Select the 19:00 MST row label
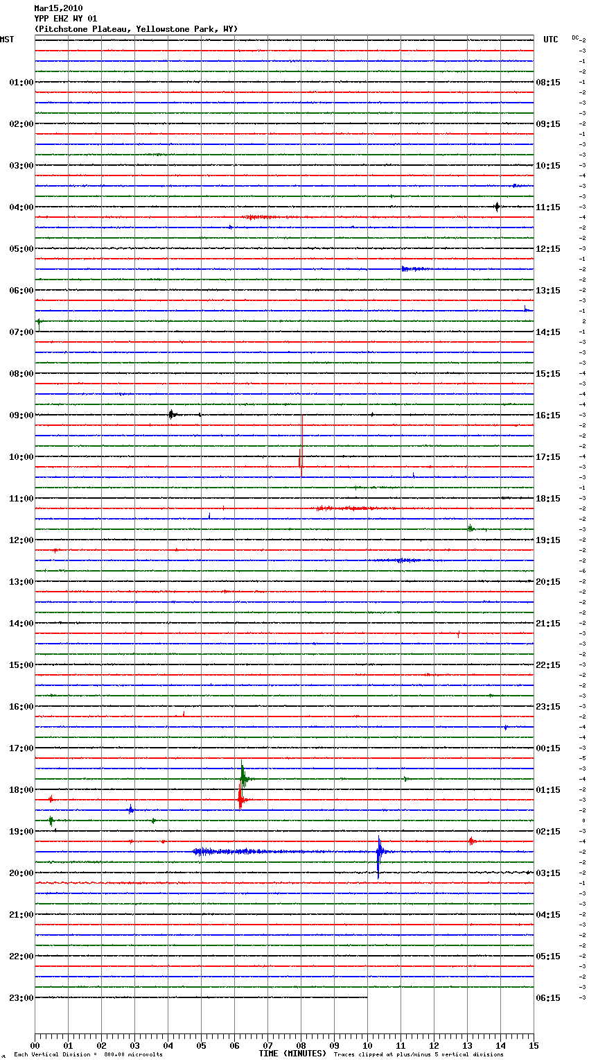Screen dimensions: 589x1064 21,832
